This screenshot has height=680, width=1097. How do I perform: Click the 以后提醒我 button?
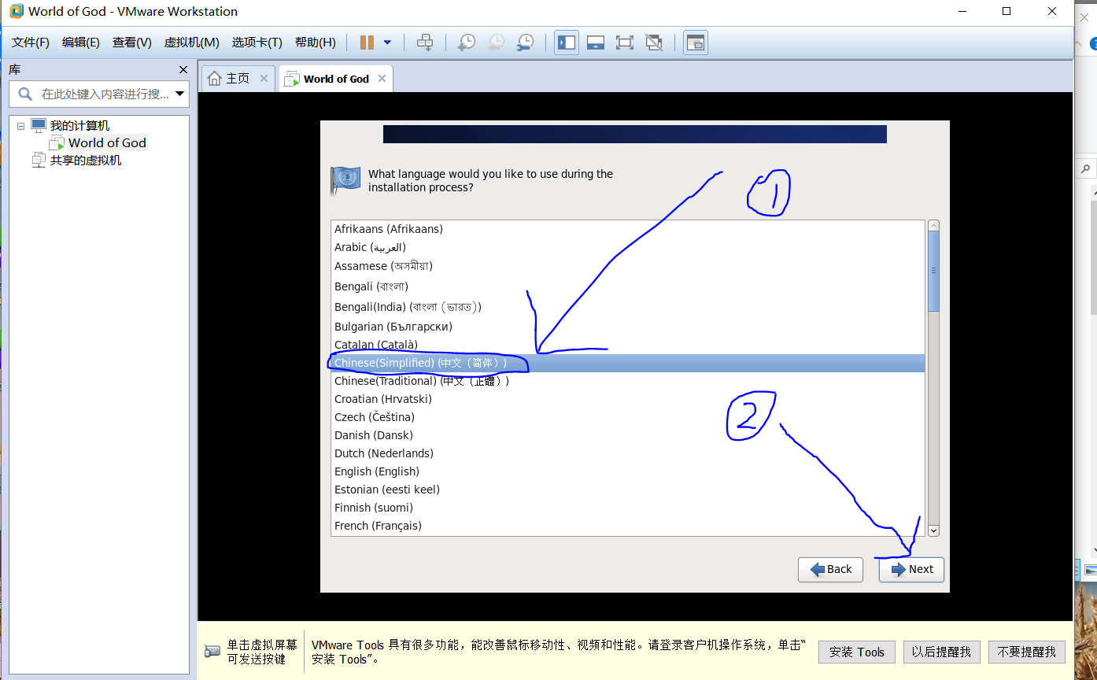[x=941, y=652]
